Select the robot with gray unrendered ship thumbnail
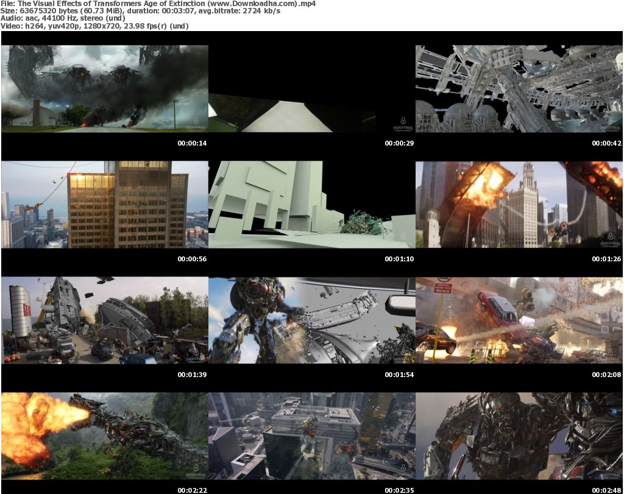This screenshot has width=624, height=494. [x=311, y=320]
